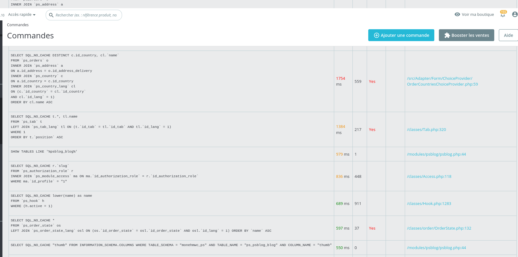Open /classes/Access.php:118 link

tap(429, 176)
